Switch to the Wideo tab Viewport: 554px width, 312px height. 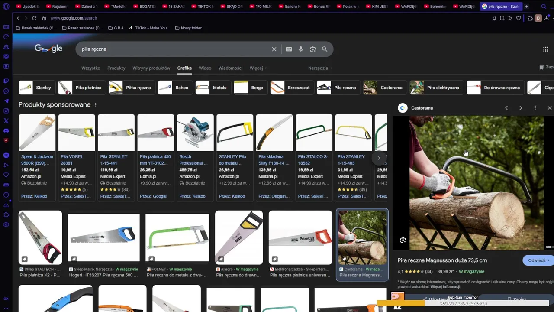tap(205, 68)
